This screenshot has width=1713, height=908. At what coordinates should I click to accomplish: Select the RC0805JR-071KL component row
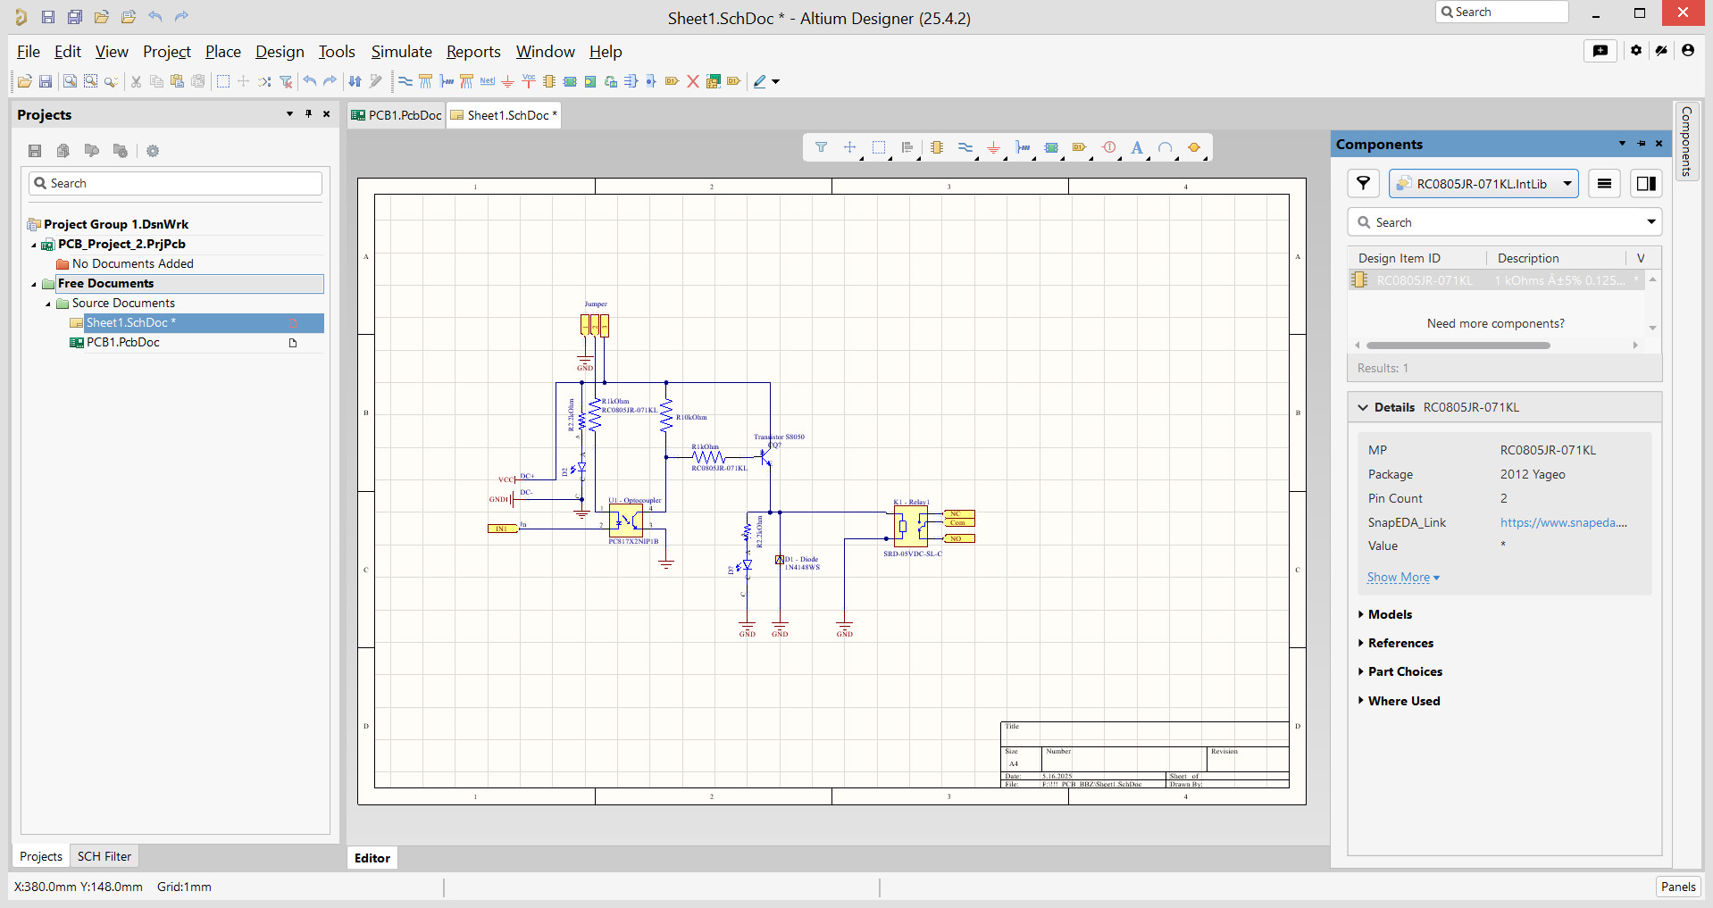pos(1495,280)
